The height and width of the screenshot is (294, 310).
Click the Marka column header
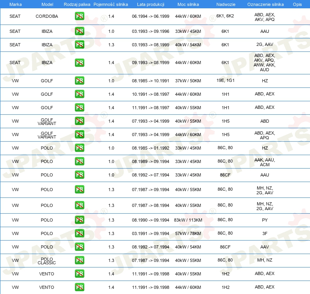pos(15,4)
